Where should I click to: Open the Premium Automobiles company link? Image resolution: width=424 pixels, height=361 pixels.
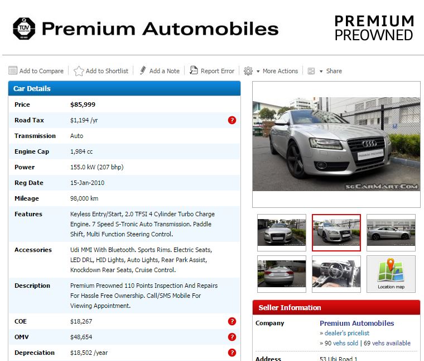[x=356, y=323]
